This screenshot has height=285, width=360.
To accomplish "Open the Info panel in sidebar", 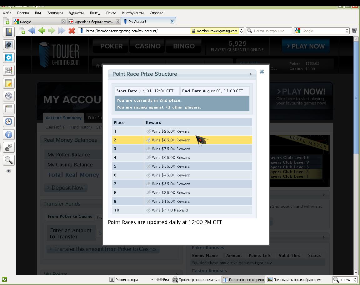I will coord(8,135).
